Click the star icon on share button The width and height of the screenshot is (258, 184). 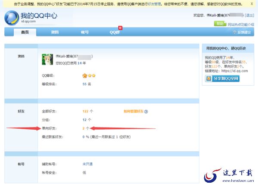[209, 78]
